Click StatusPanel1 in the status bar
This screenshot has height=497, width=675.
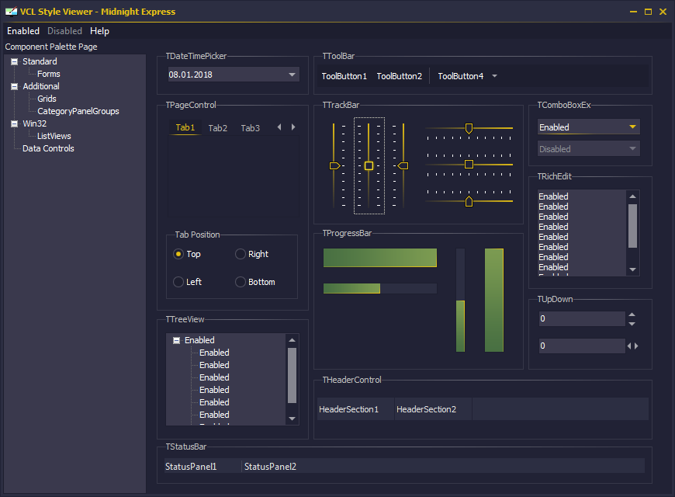[x=202, y=467]
